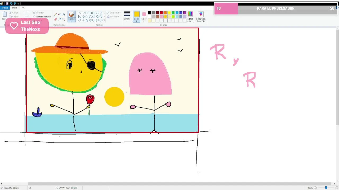Click shapes gallery up arrow

click(x=104, y=13)
